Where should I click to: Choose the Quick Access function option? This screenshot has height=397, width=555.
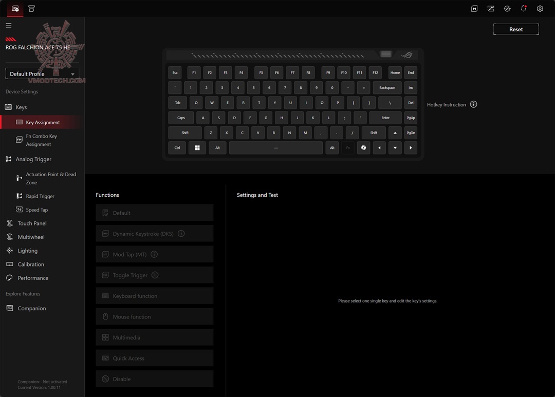coord(154,358)
